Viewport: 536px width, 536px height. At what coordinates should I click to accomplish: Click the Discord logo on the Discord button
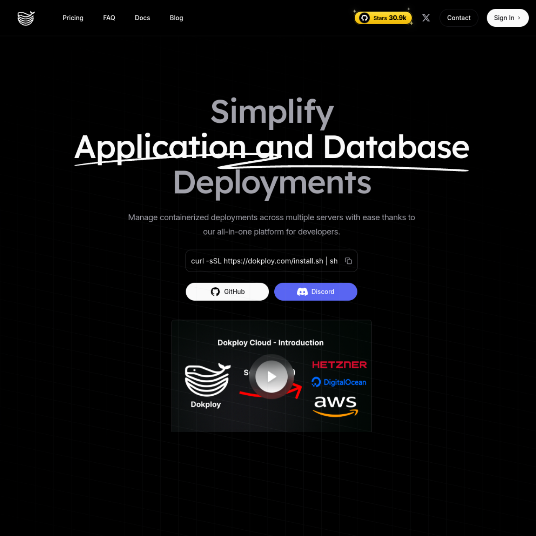point(303,291)
